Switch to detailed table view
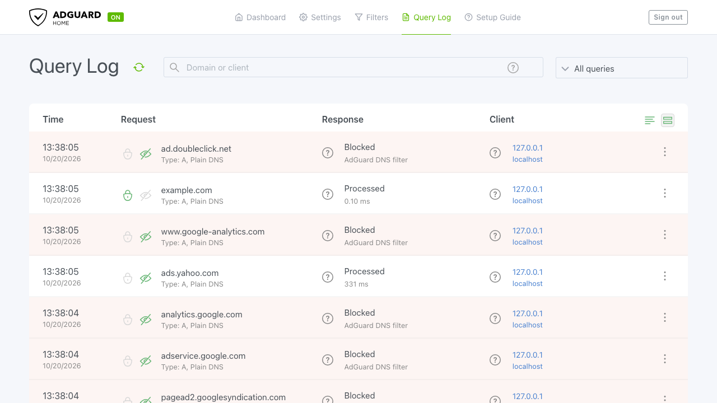The image size is (717, 403). coord(668,120)
